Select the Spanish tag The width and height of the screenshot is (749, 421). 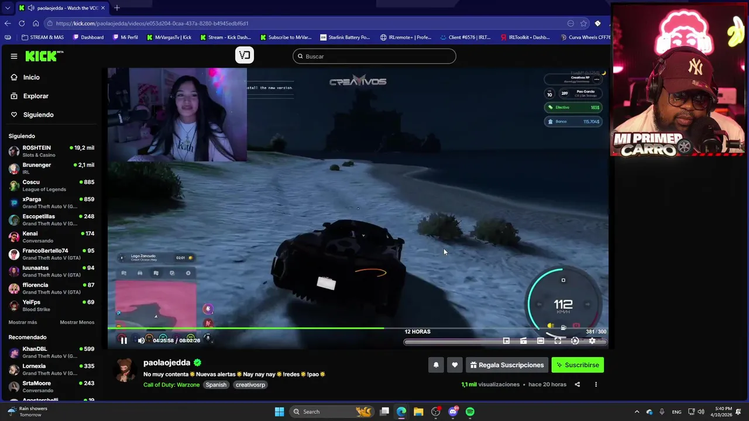tap(216, 385)
